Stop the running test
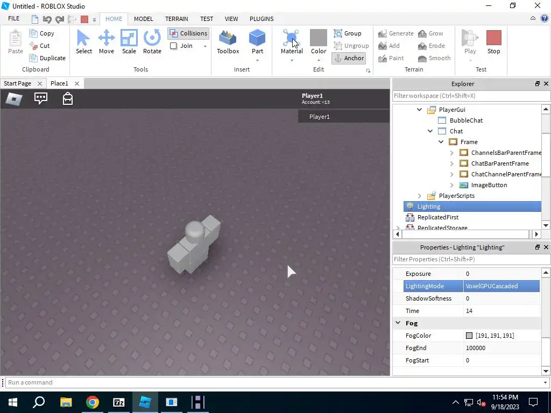This screenshot has height=413, width=551. (494, 42)
